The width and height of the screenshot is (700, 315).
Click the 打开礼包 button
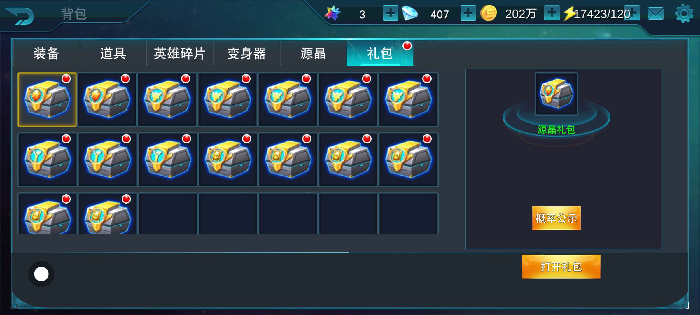(x=561, y=267)
